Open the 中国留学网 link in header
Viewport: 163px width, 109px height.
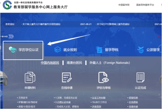[124, 5]
